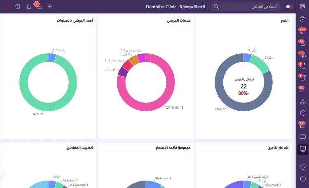Open the tooth icon in top bar
309x188 pixels.
(x=18, y=7)
